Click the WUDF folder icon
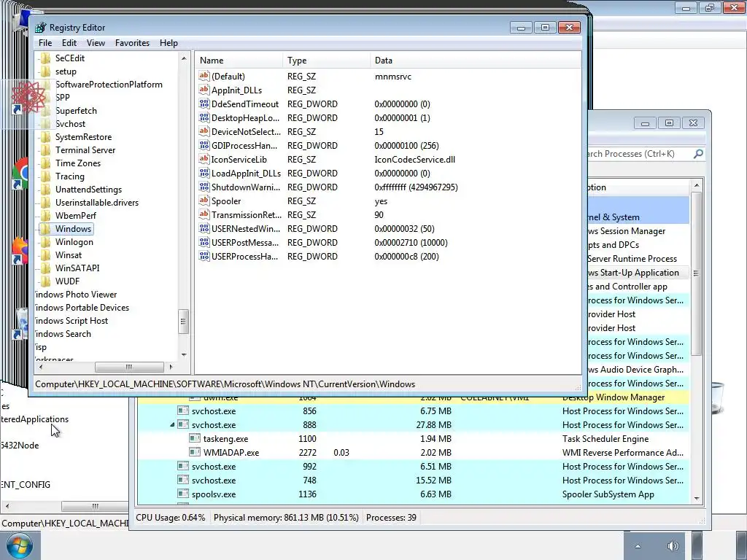Viewport: 747px width, 560px height. coord(46,281)
